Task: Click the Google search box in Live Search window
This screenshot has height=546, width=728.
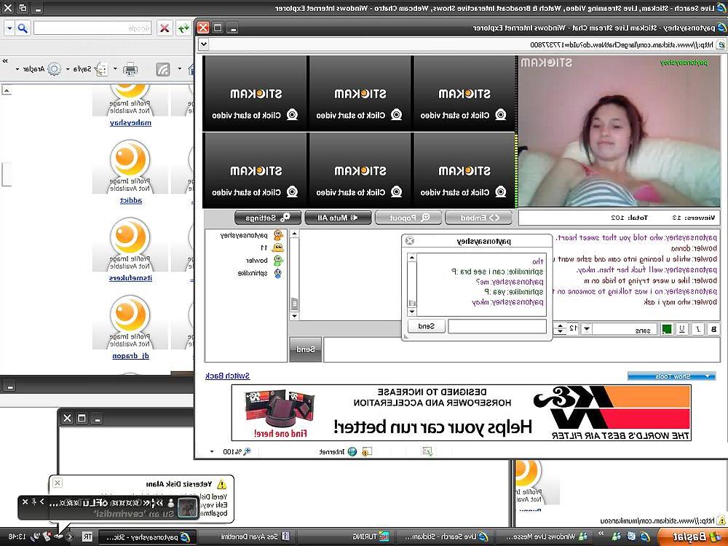Action: pos(93,28)
